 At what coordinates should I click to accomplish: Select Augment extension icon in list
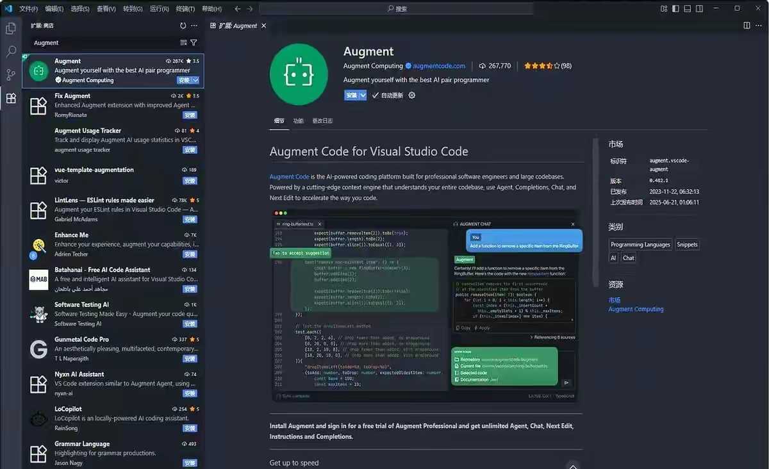(38, 70)
